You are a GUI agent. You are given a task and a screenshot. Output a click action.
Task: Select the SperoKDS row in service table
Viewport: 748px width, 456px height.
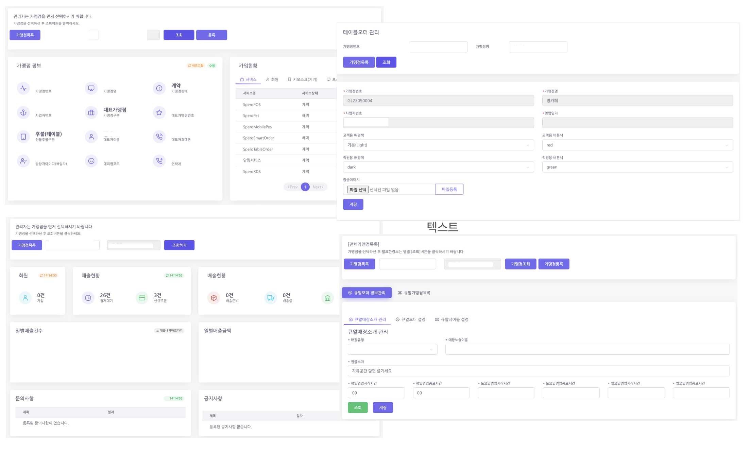(286, 172)
